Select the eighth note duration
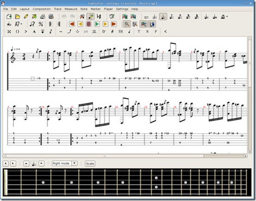This screenshot has height=201, width=256. pos(171,17)
